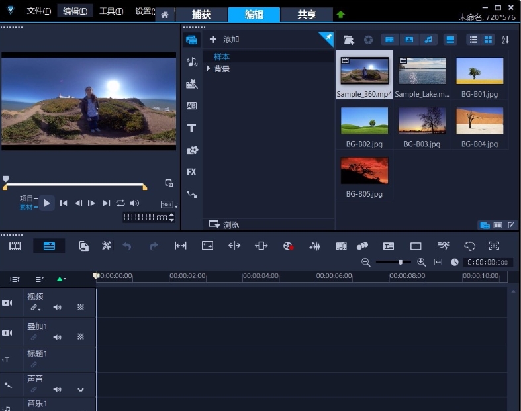This screenshot has height=411, width=521.
Task: Mute the 叠加1 track audio
Action: click(x=57, y=337)
